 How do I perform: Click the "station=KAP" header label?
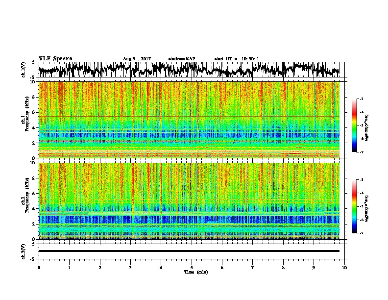pos(182,59)
